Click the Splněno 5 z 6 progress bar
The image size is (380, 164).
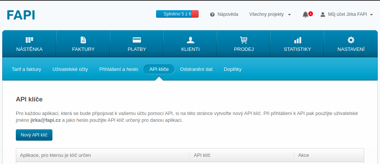(x=177, y=14)
